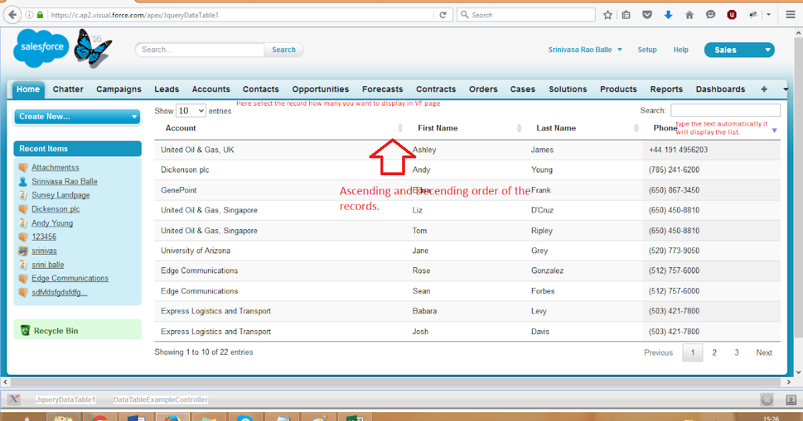Switch to the Home tab
The width and height of the screenshot is (803, 421).
pyautogui.click(x=28, y=89)
